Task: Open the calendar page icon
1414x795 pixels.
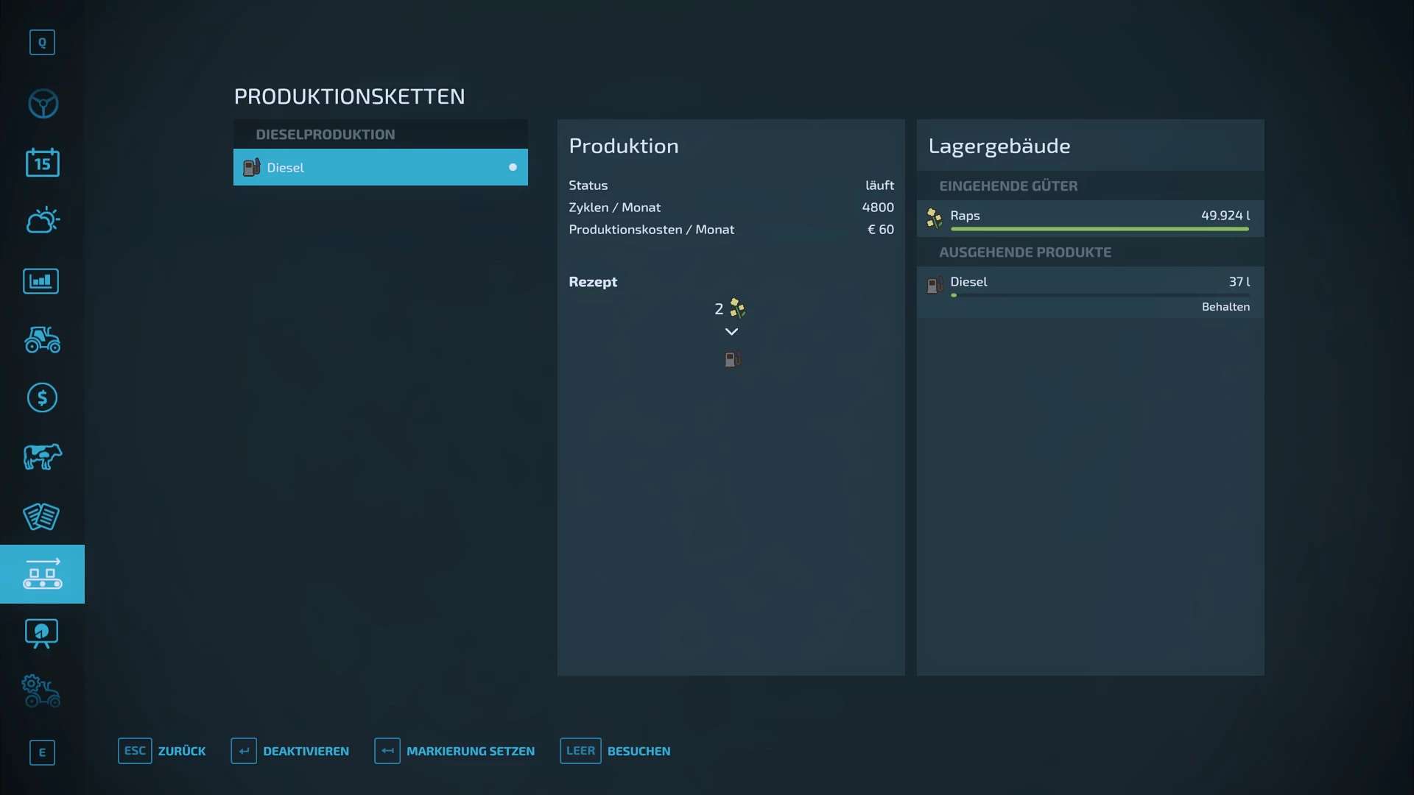Action: point(43,163)
